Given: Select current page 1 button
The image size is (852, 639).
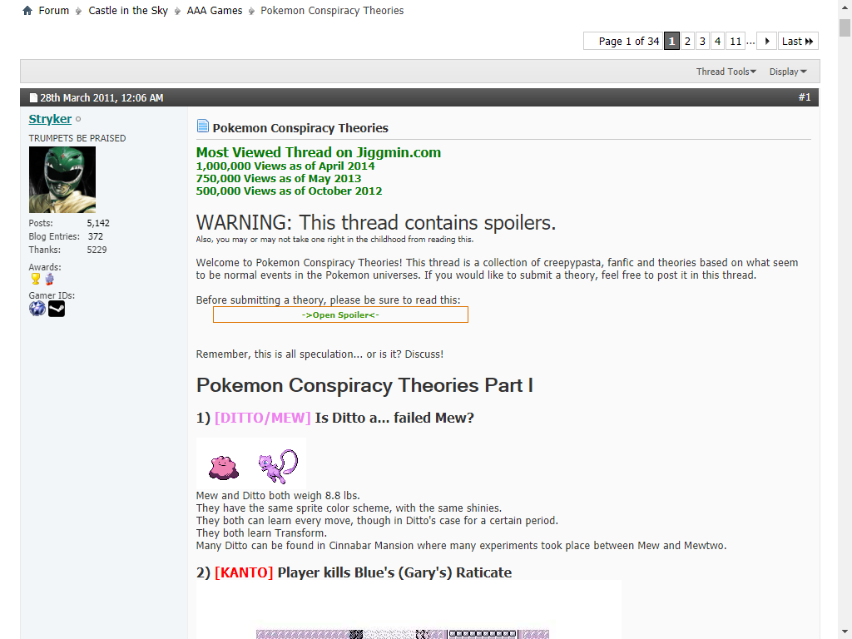Looking at the screenshot, I should pyautogui.click(x=671, y=42).
